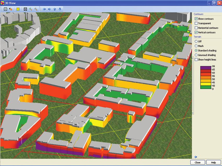Image resolution: width=222 pixels, height=166 pixels.
Task: Click the yellow square toolbar icon
Action: [x=18, y=9]
